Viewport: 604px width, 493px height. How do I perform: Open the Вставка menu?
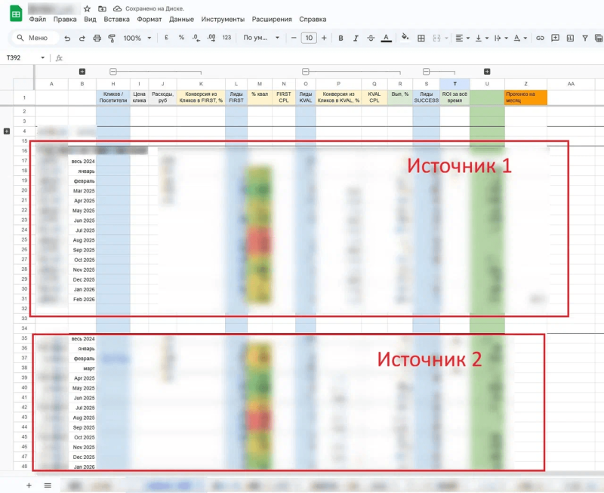tap(119, 19)
